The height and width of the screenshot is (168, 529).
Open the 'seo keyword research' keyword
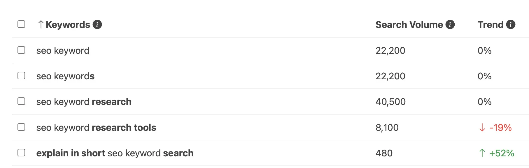click(x=84, y=101)
